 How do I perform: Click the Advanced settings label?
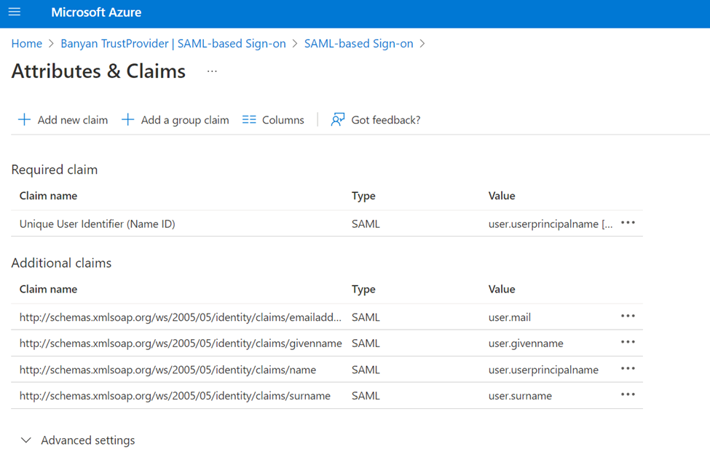(x=88, y=440)
